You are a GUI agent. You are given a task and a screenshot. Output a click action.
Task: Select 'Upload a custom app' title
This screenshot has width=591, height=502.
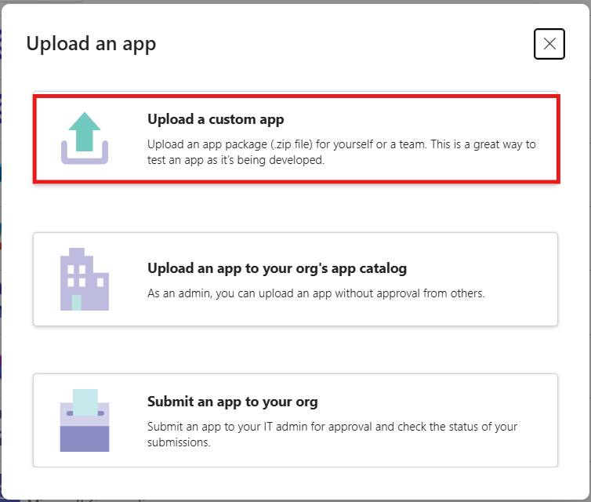click(216, 119)
